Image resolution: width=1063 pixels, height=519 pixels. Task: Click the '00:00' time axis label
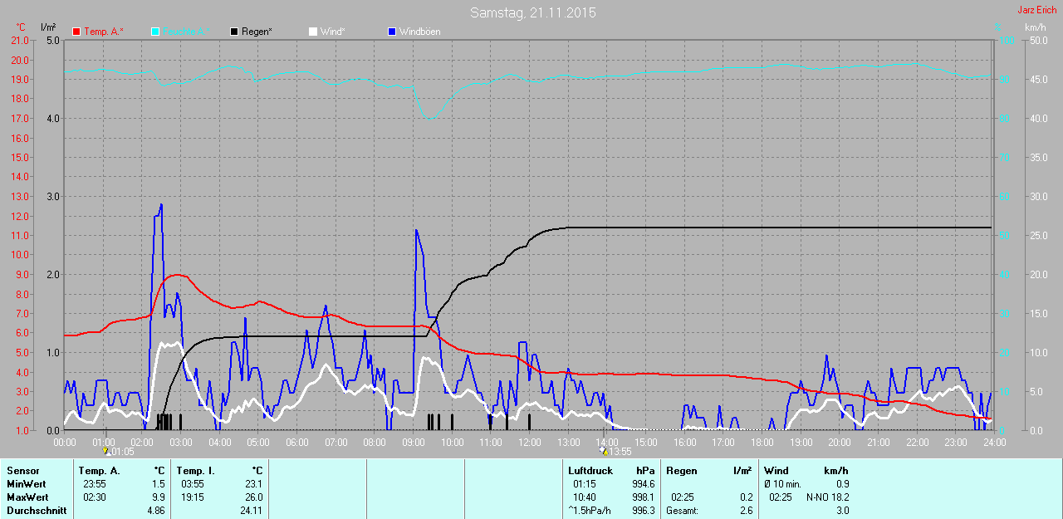click(65, 443)
